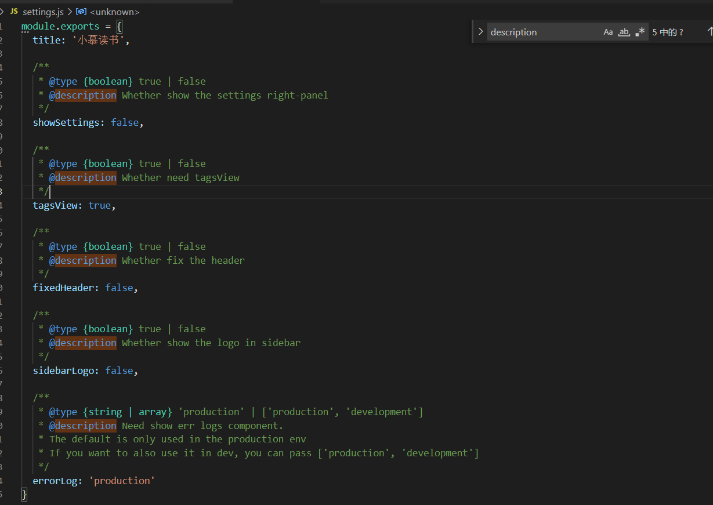Click the find widget's left resize edge
Image resolution: width=713 pixels, height=505 pixels.
(x=473, y=32)
